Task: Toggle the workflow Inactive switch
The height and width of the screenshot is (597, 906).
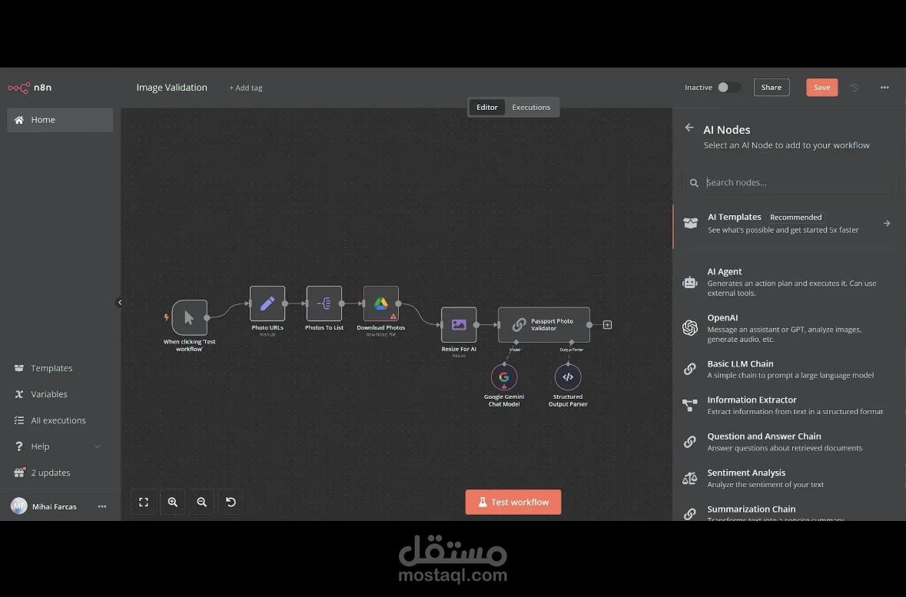Action: click(x=728, y=88)
